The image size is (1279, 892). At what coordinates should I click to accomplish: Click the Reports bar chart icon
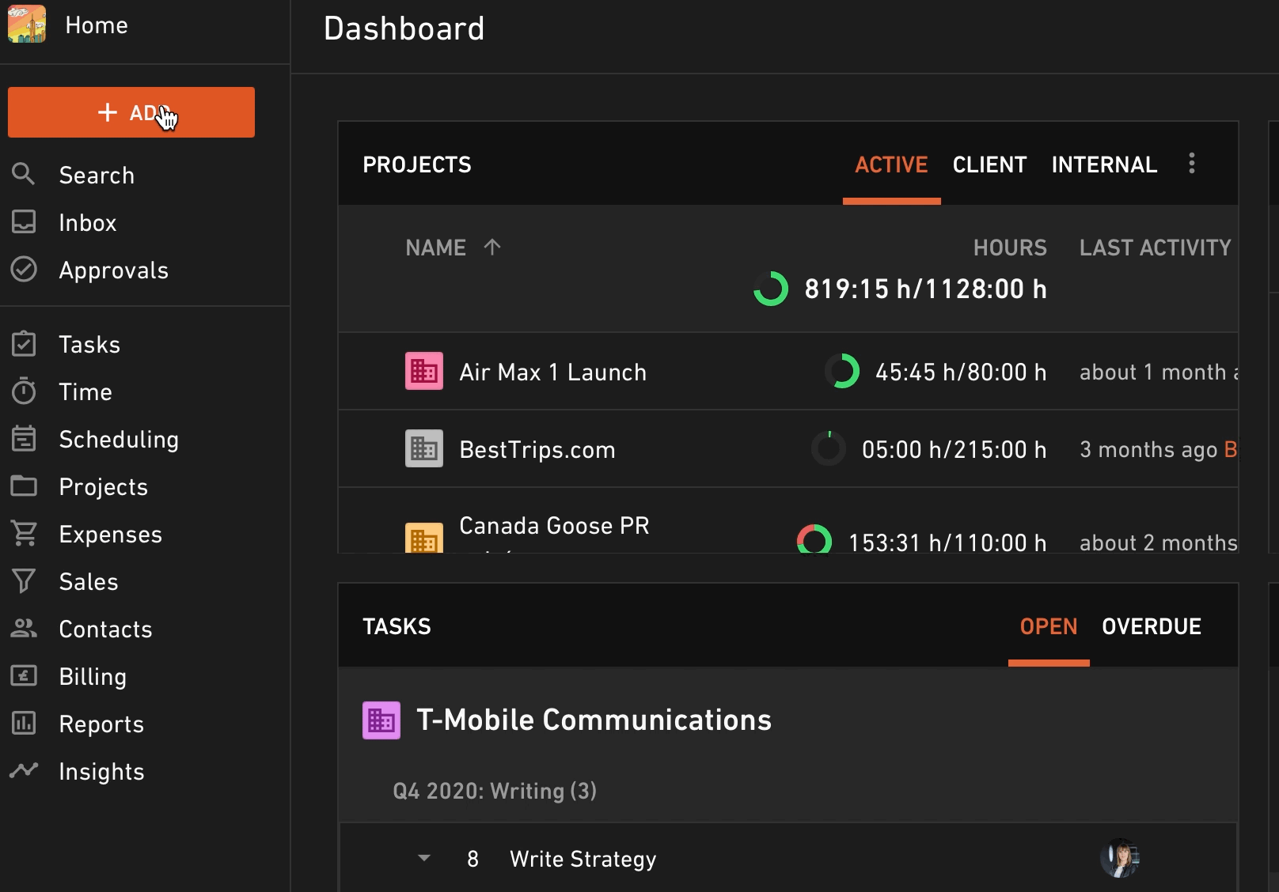(x=24, y=723)
